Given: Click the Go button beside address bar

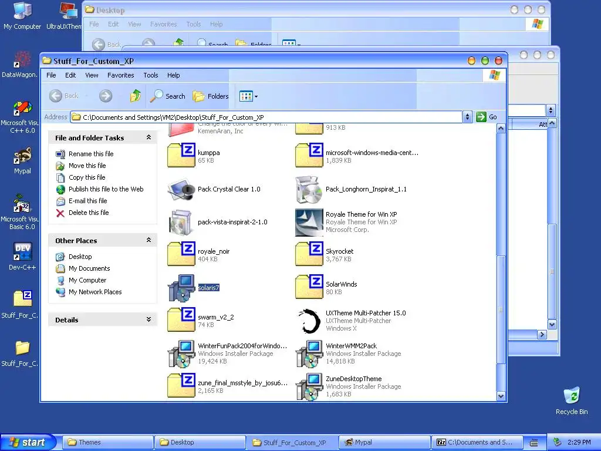Looking at the screenshot, I should coord(487,117).
